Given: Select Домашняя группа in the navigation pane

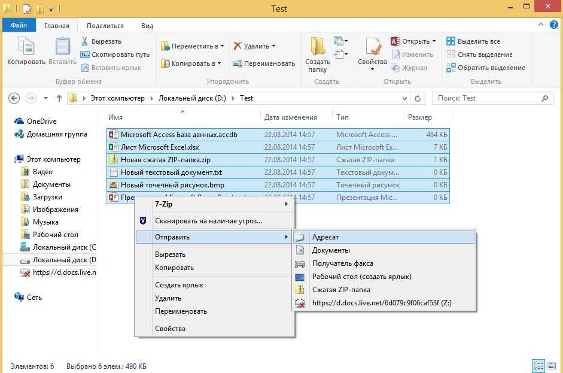Looking at the screenshot, I should [51, 134].
